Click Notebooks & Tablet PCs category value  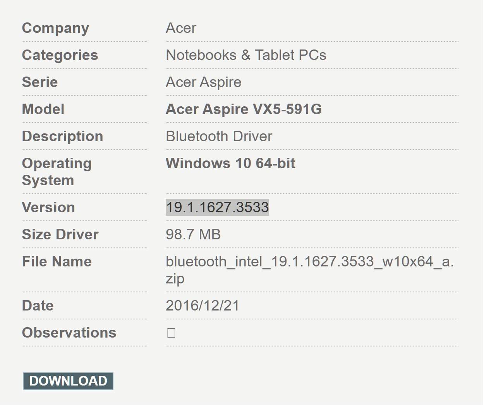[246, 55]
